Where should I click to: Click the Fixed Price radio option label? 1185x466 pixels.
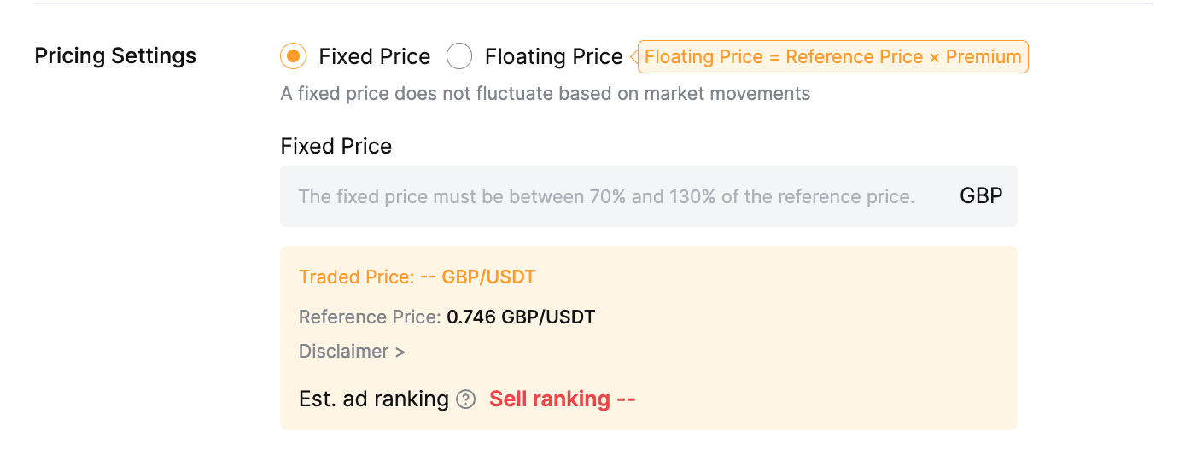[375, 57]
